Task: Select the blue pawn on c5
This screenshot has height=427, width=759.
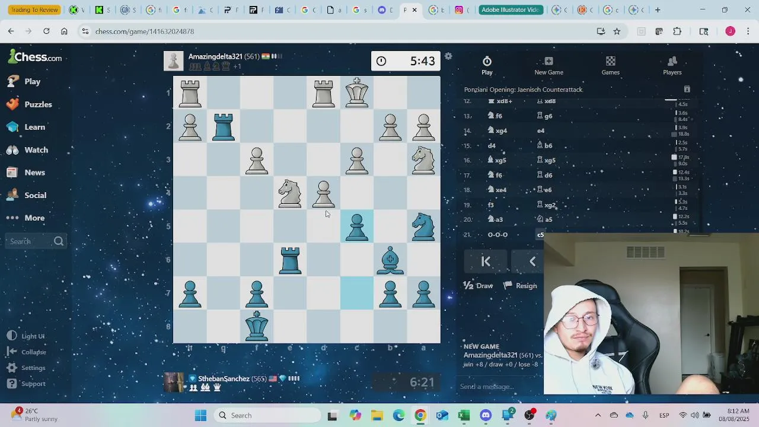Action: pyautogui.click(x=357, y=227)
